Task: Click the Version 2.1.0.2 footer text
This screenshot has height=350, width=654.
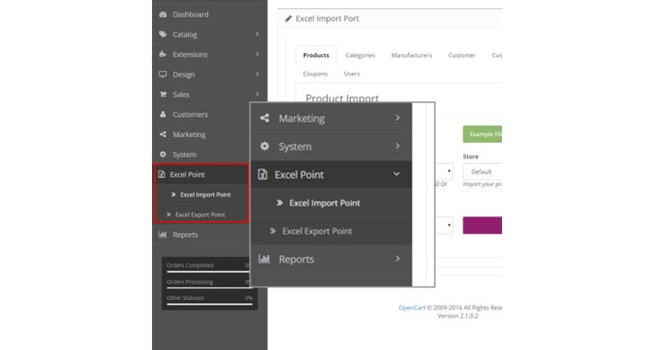Action: (x=458, y=316)
